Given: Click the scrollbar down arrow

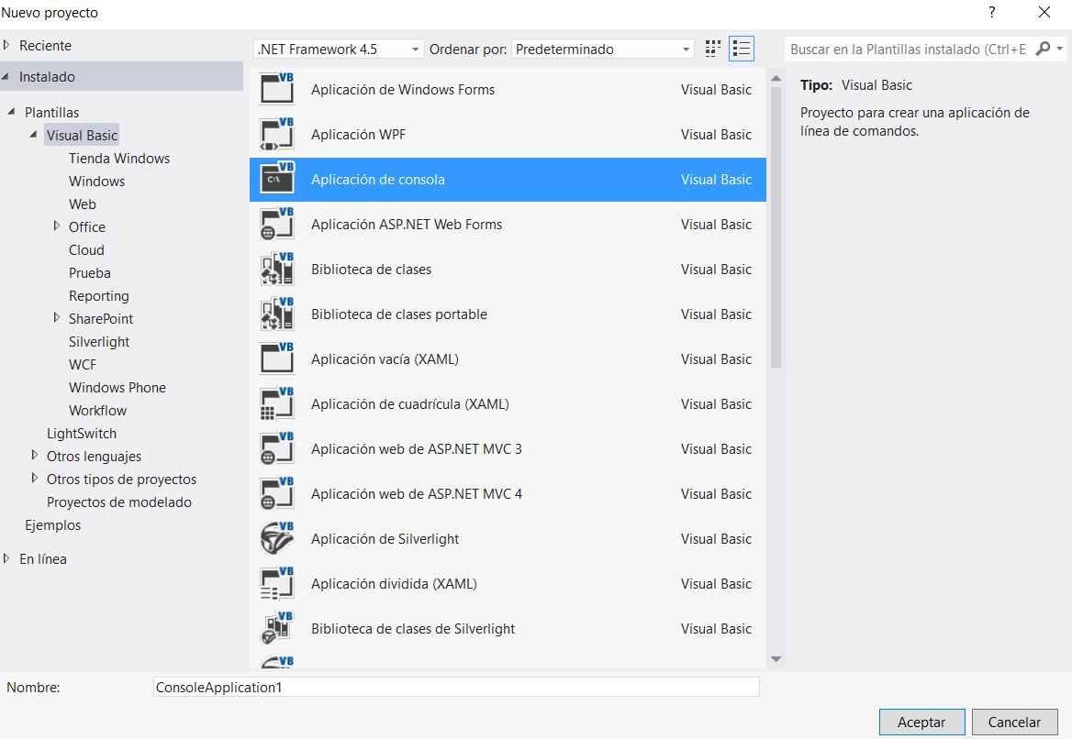Looking at the screenshot, I should click(x=776, y=659).
